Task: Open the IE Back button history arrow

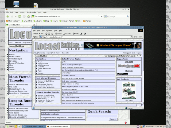Action: tap(40, 34)
